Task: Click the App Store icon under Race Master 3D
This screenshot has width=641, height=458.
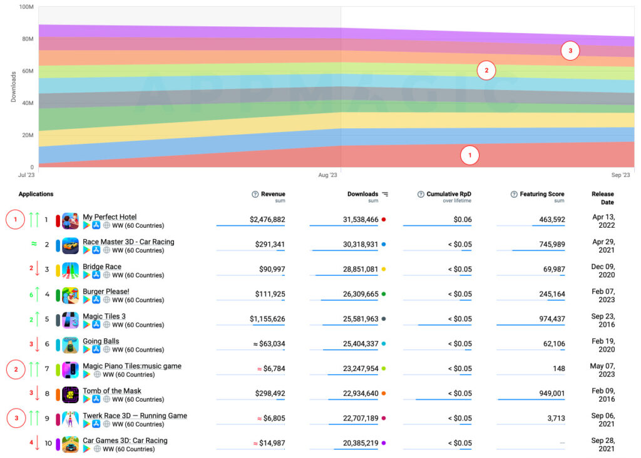Action: click(x=96, y=250)
